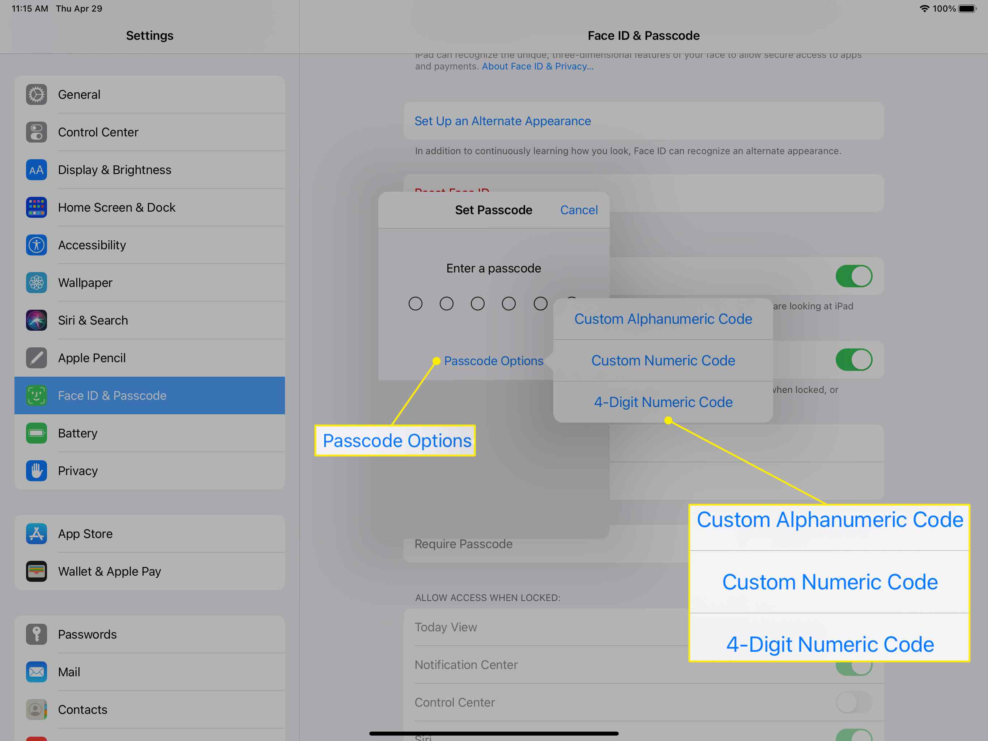Viewport: 988px width, 741px height.
Task: Select the Display & Brightness AA icon
Action: point(36,170)
